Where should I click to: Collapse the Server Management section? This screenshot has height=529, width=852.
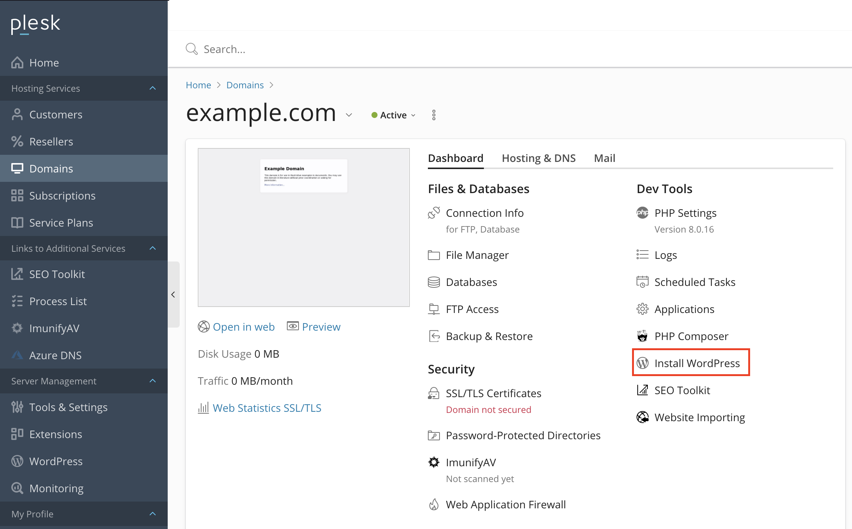[153, 381]
